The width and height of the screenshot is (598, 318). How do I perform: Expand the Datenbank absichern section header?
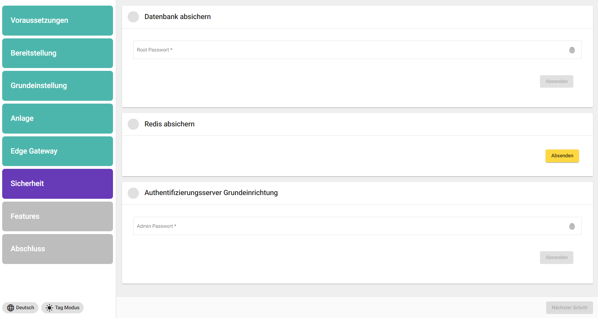357,17
